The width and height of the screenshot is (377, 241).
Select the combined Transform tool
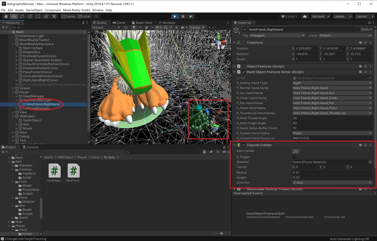pos(46,16)
